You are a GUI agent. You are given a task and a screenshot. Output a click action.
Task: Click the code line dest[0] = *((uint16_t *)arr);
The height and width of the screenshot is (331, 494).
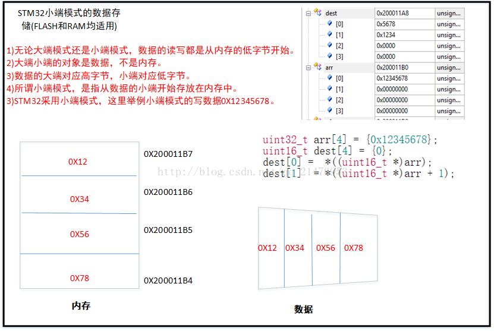(x=347, y=162)
